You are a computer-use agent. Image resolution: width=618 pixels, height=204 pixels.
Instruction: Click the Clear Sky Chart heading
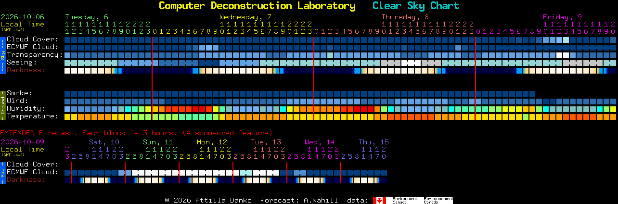(416, 6)
